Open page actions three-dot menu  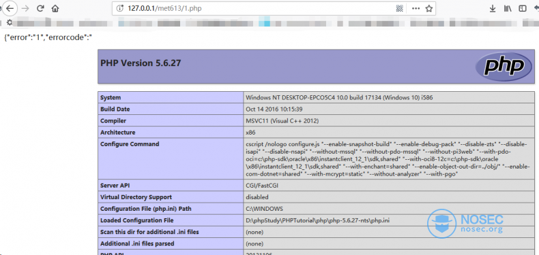[x=416, y=9]
